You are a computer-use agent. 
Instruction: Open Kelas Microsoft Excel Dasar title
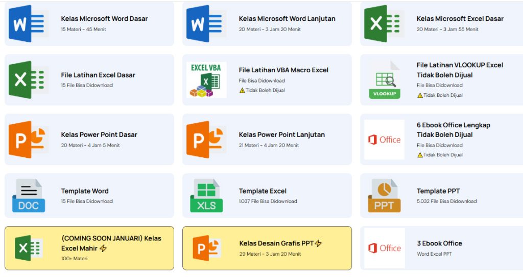[x=460, y=19]
